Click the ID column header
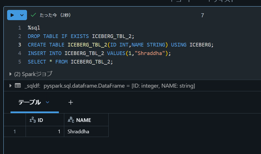The image size is (261, 154). pos(45,120)
